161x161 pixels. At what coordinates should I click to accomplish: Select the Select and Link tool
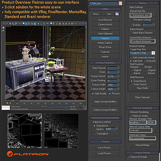click(10, 24)
